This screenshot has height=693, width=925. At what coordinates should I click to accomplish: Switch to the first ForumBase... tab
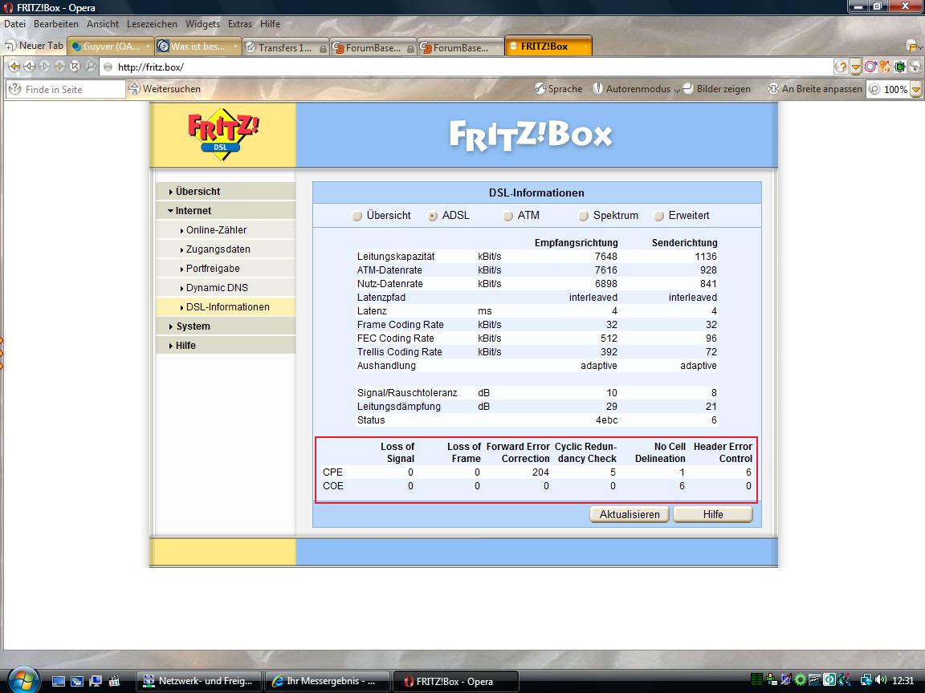point(373,47)
